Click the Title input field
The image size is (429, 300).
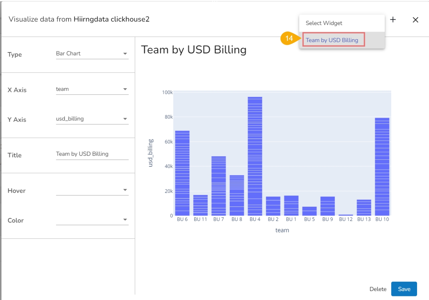92,154
